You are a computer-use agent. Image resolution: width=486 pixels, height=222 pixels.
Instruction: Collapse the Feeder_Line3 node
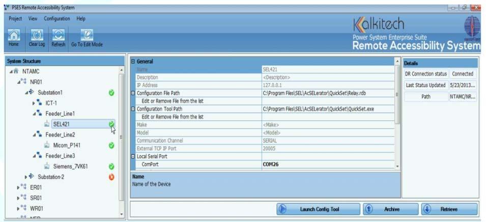34,156
